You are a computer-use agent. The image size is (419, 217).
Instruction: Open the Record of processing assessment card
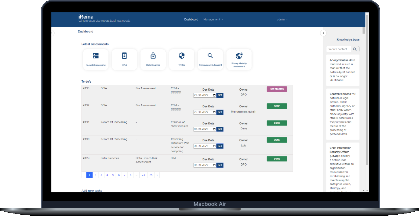pyautogui.click(x=96, y=60)
